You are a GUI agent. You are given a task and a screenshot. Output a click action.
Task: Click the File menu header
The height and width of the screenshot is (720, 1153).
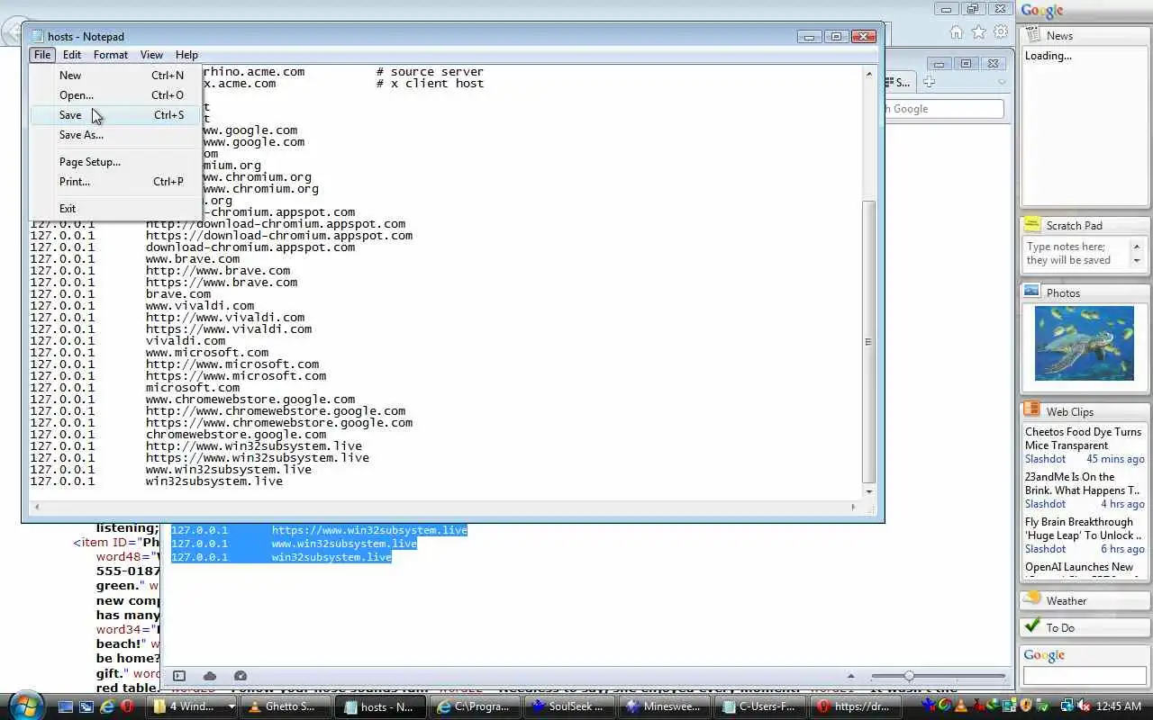(x=42, y=55)
